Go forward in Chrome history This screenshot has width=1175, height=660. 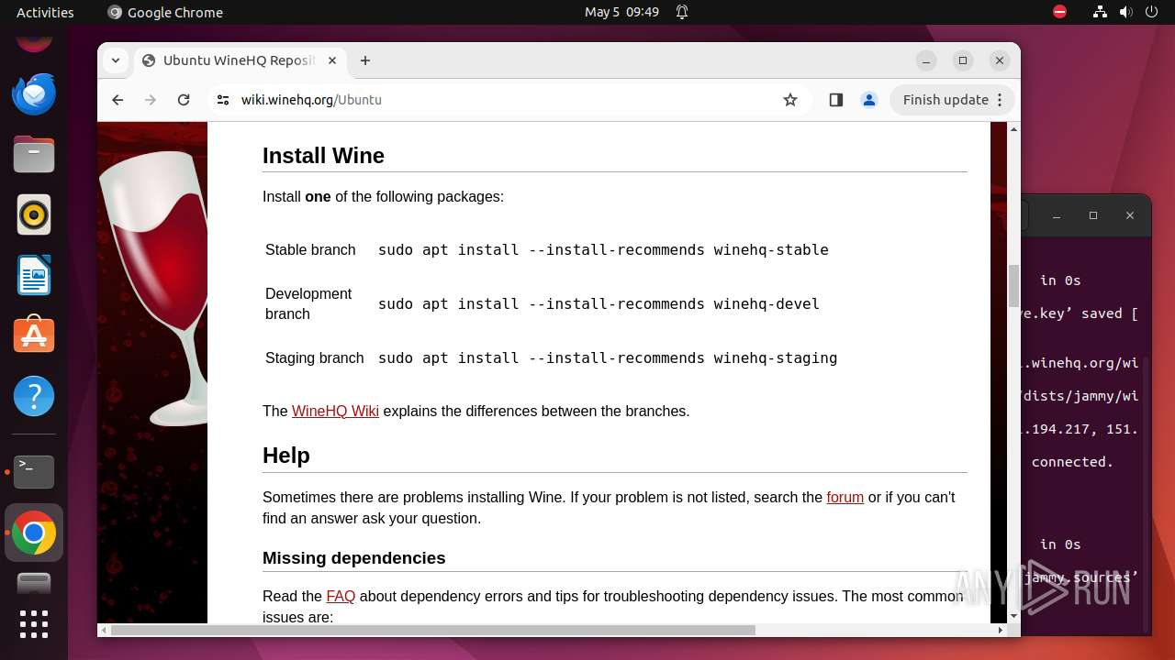pyautogui.click(x=151, y=100)
